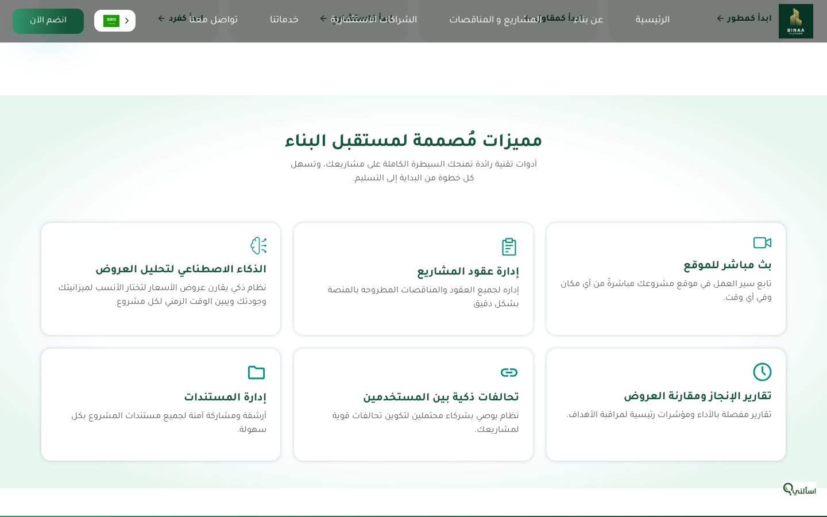
Task: Select تقارير الإنجاز ومقارنة العروض card title
Action: pyautogui.click(x=698, y=396)
